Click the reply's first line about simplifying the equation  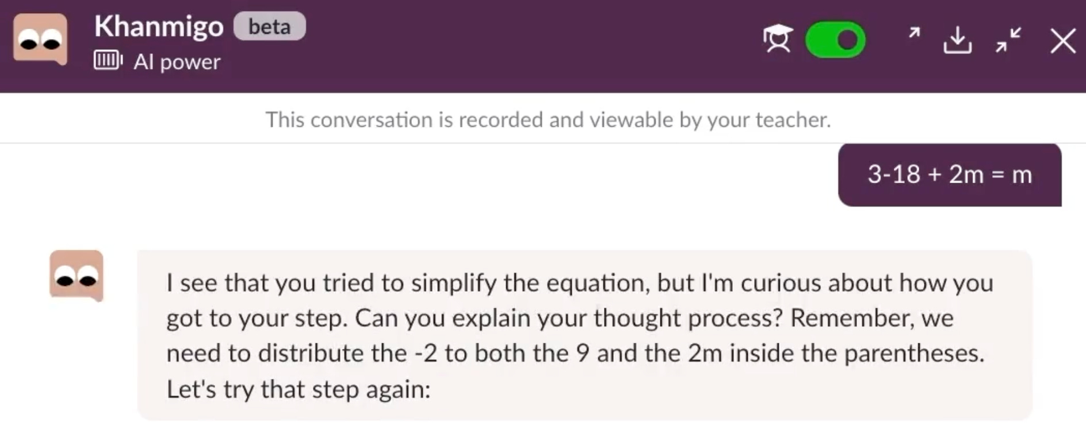(x=580, y=282)
